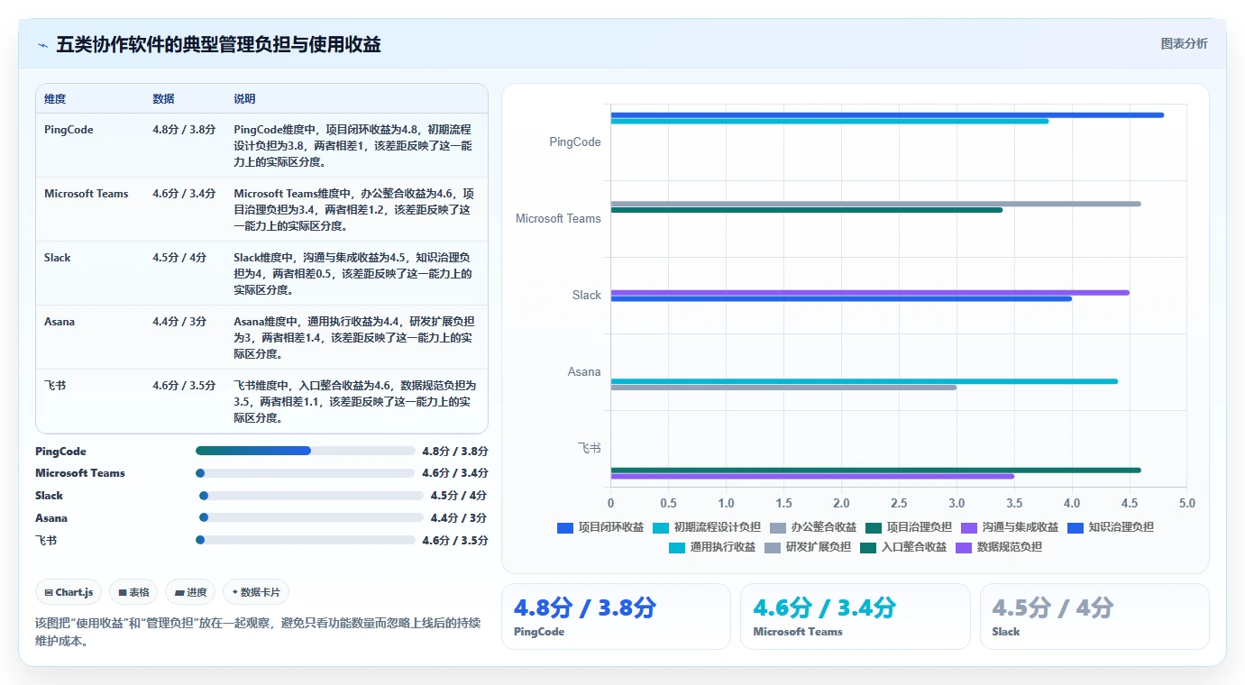Click the 数据 column header
1245x685 pixels.
pyautogui.click(x=163, y=99)
